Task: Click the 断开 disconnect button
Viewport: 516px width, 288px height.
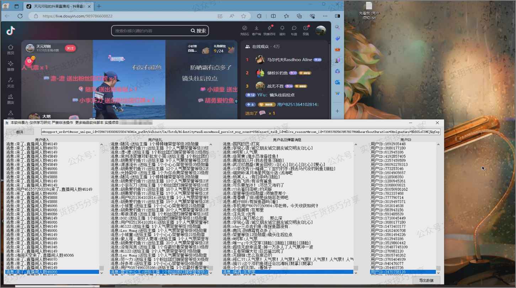Action: coord(20,132)
